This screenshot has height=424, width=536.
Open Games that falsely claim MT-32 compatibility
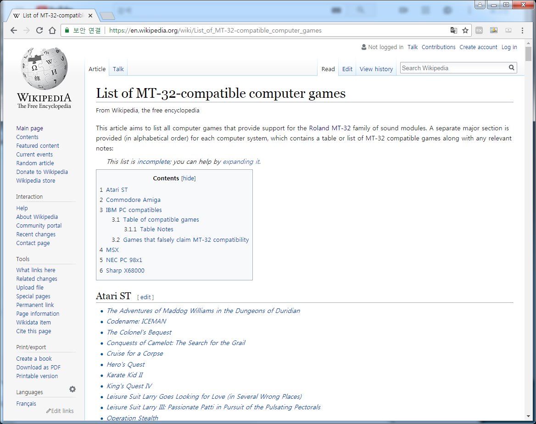[x=186, y=240]
